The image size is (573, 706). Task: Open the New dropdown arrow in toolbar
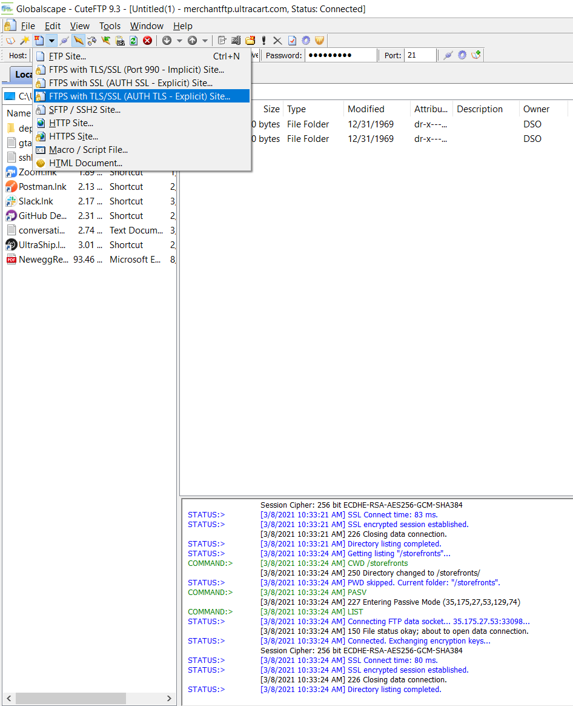[x=51, y=41]
